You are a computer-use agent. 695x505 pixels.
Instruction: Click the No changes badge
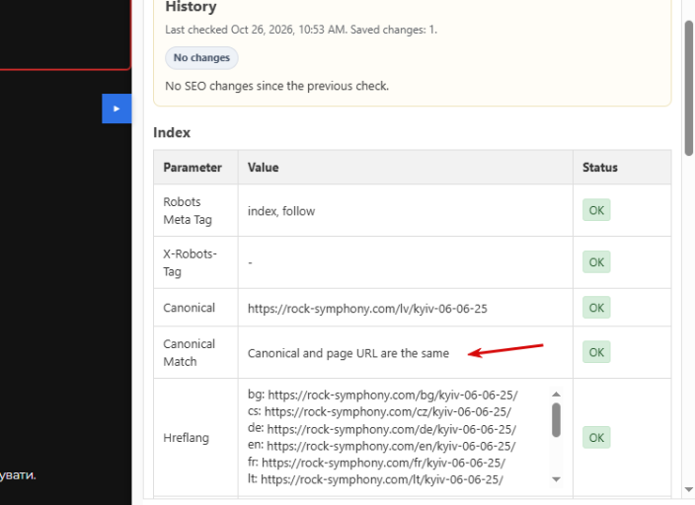tap(201, 58)
